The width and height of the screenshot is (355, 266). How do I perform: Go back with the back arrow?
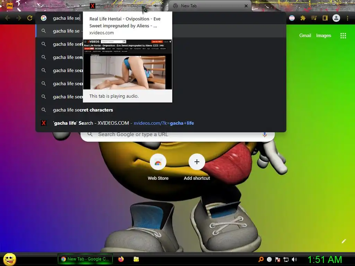(x=8, y=18)
